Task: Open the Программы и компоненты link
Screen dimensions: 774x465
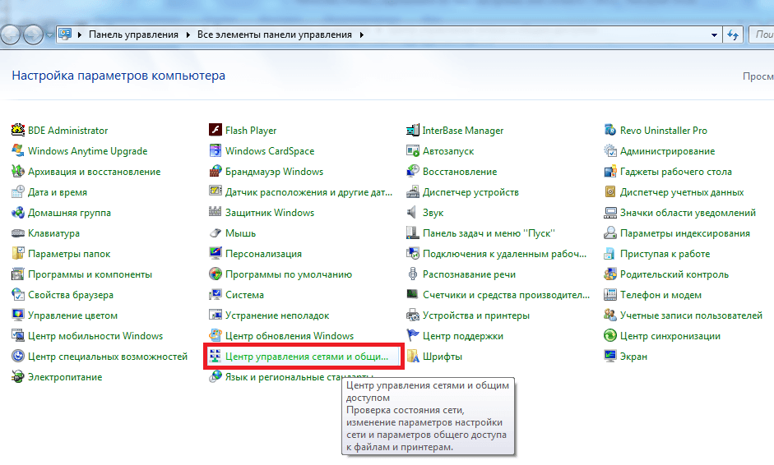Action: 90,274
